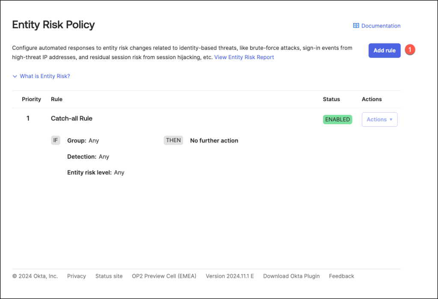Click the IF condition badge
Screen dimensions: 438x299
coord(56,140)
